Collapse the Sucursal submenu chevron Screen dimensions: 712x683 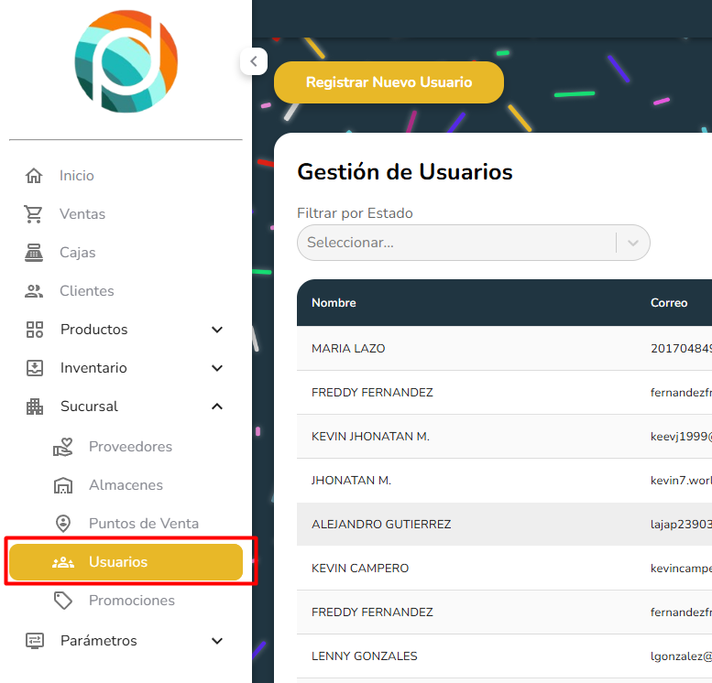point(217,407)
